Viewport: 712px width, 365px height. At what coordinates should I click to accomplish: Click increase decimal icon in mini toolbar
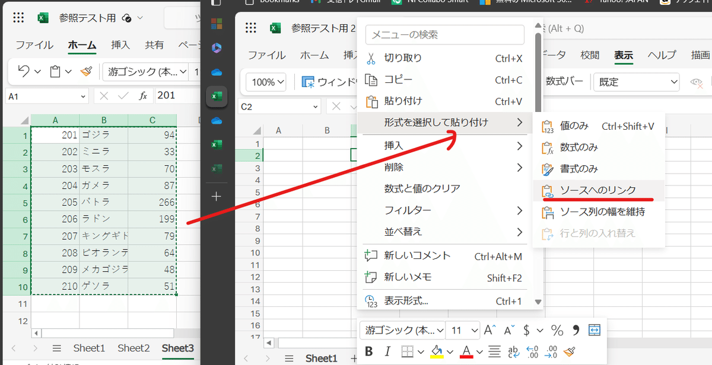point(550,351)
